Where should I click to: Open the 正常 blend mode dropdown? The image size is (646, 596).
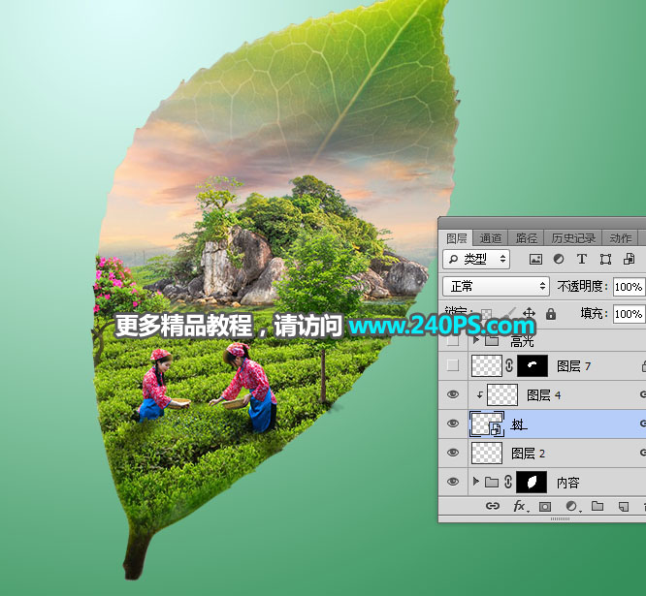496,286
